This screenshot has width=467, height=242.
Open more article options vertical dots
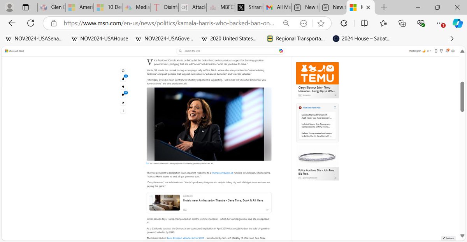pos(123,111)
